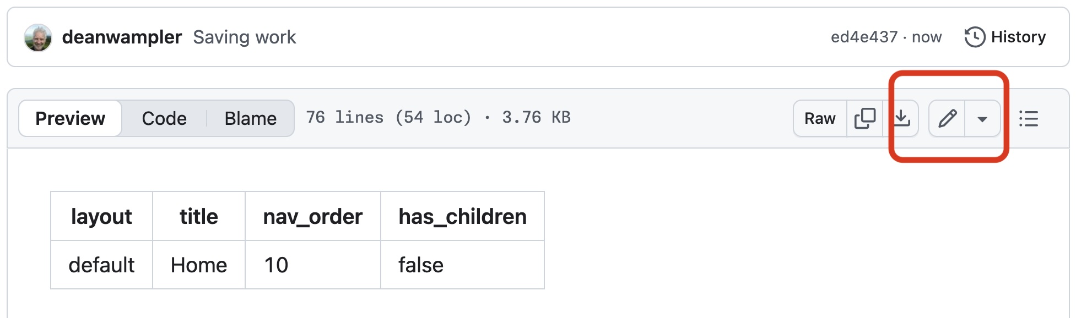Click the file size info text
Screen dimensions: 1076x318
(x=438, y=117)
